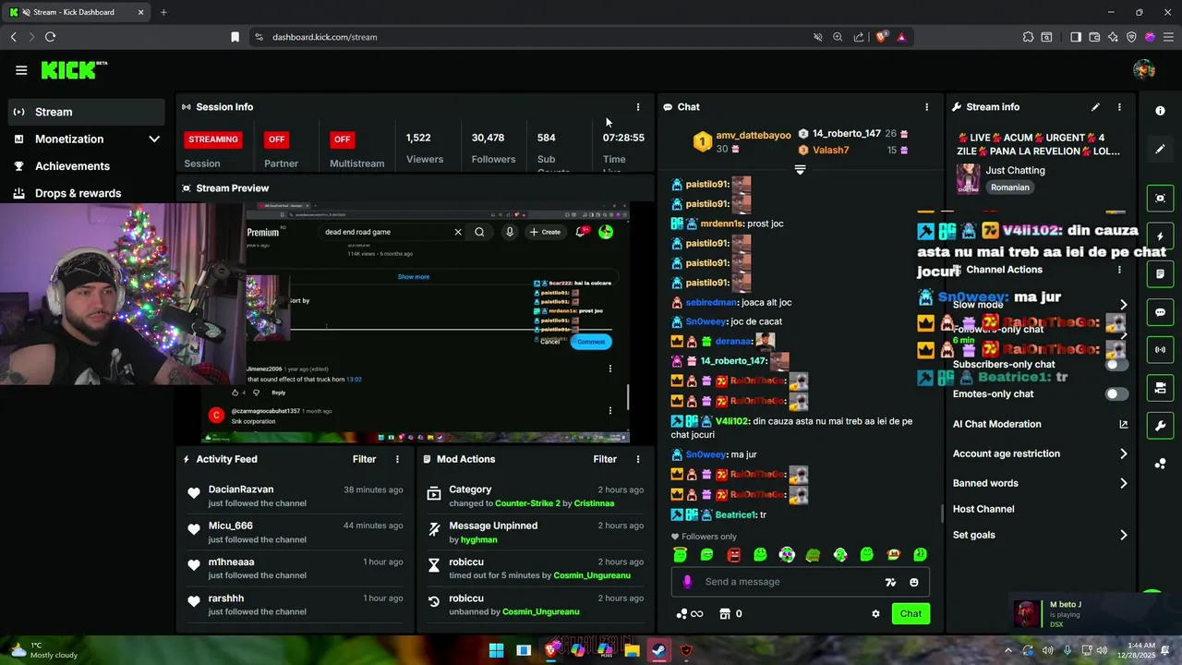Screen dimensions: 1182x665
Task: Open the weather widget in taskbar
Action: 44,650
